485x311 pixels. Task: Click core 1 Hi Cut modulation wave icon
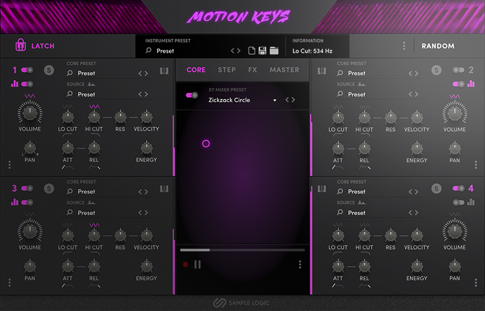[x=95, y=107]
